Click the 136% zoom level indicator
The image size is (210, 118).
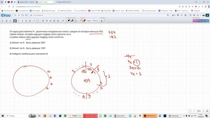(199, 111)
